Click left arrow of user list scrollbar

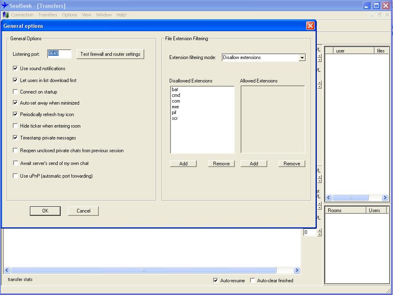329,198
